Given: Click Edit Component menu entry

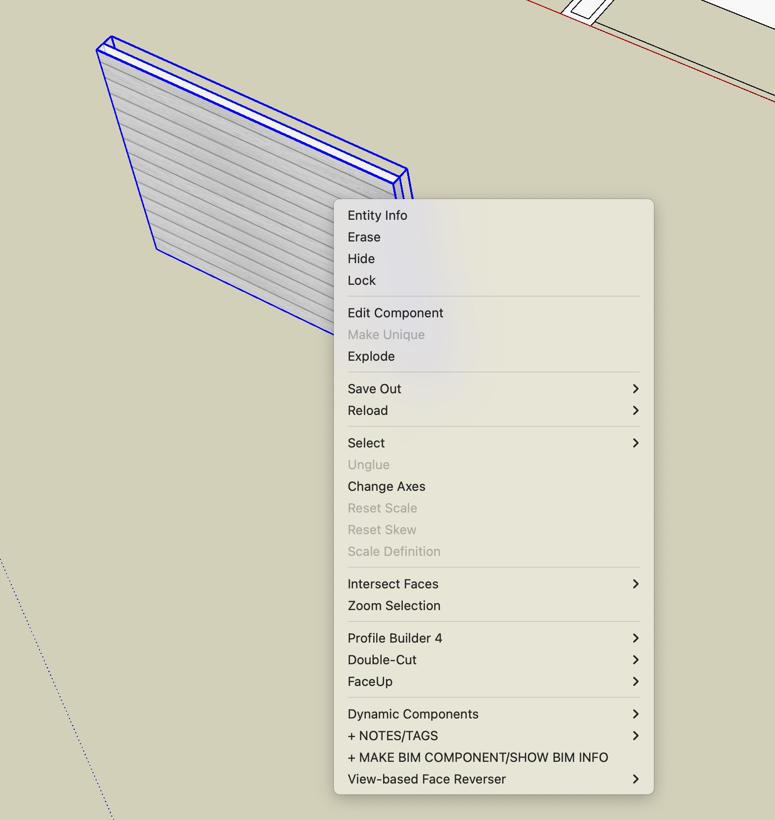Looking at the screenshot, I should 395,313.
